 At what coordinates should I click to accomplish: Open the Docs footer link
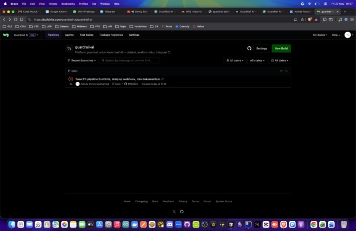point(155,201)
